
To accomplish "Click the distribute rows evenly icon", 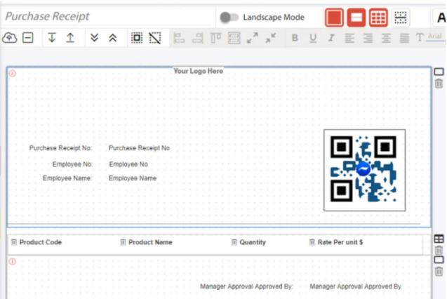I will click(234, 38).
